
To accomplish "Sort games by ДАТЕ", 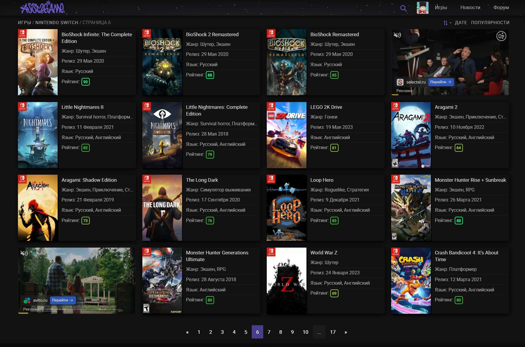I will [461, 23].
